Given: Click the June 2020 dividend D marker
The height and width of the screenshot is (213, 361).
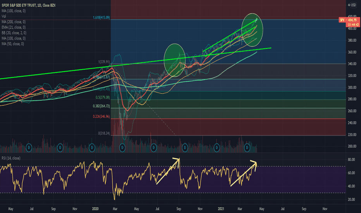Looking at the screenshot, I should click(153, 148).
